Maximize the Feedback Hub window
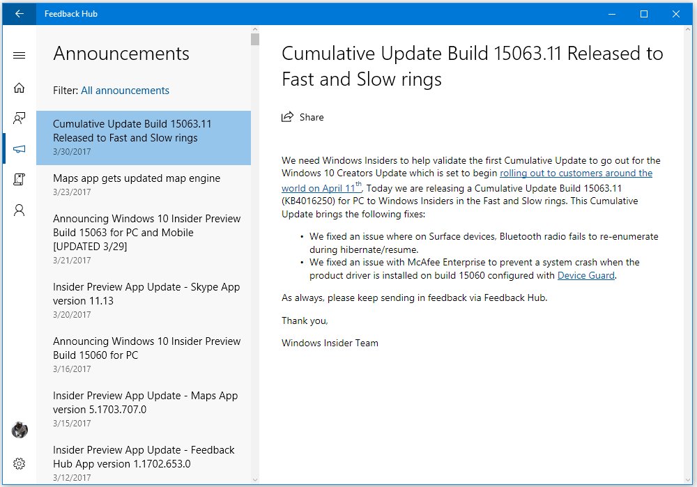 click(x=643, y=14)
